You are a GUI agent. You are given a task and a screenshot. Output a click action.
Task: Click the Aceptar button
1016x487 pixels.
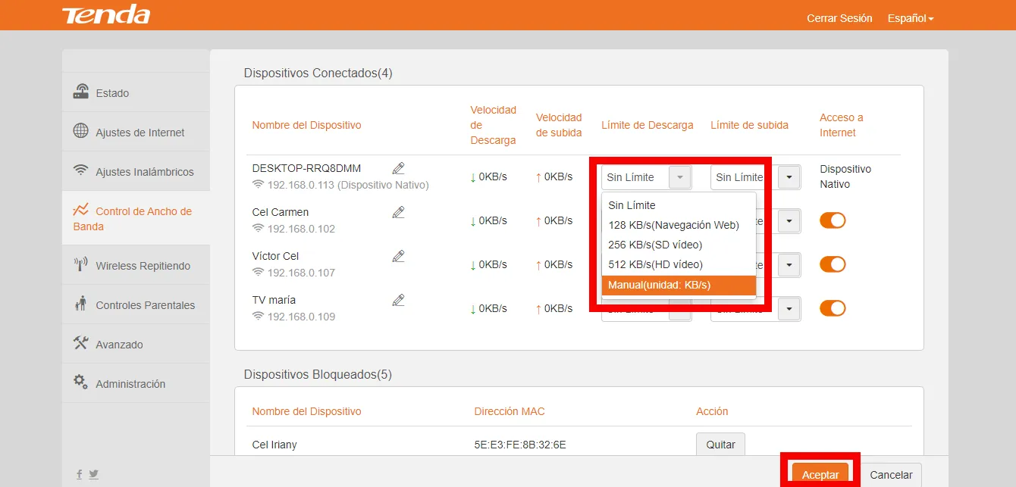click(820, 475)
